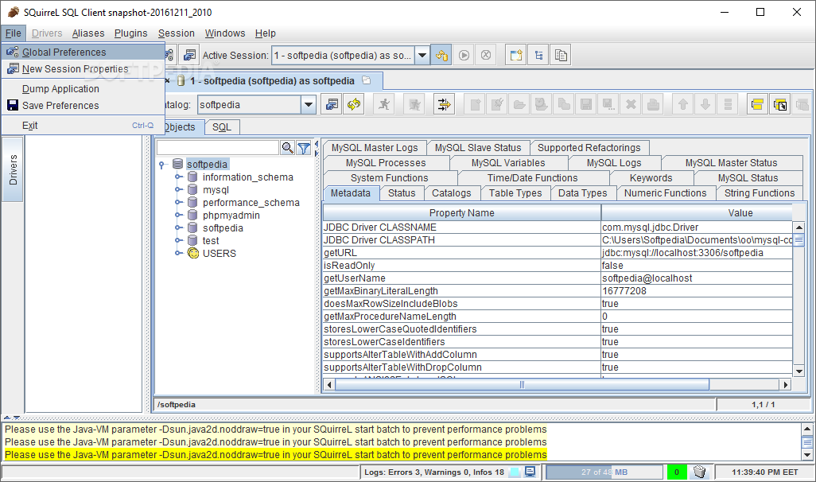The height and width of the screenshot is (482, 816).
Task: Click commit/rollback icon after Active Session dropdown
Action: click(x=442, y=55)
